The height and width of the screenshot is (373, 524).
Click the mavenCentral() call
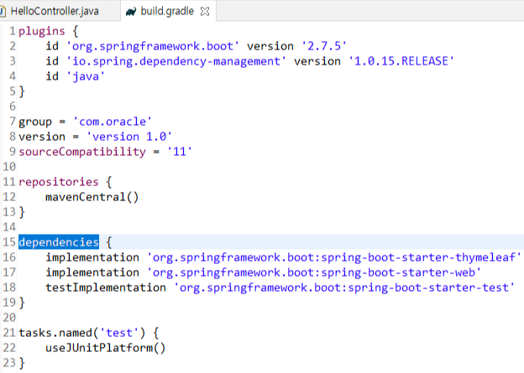coord(92,197)
